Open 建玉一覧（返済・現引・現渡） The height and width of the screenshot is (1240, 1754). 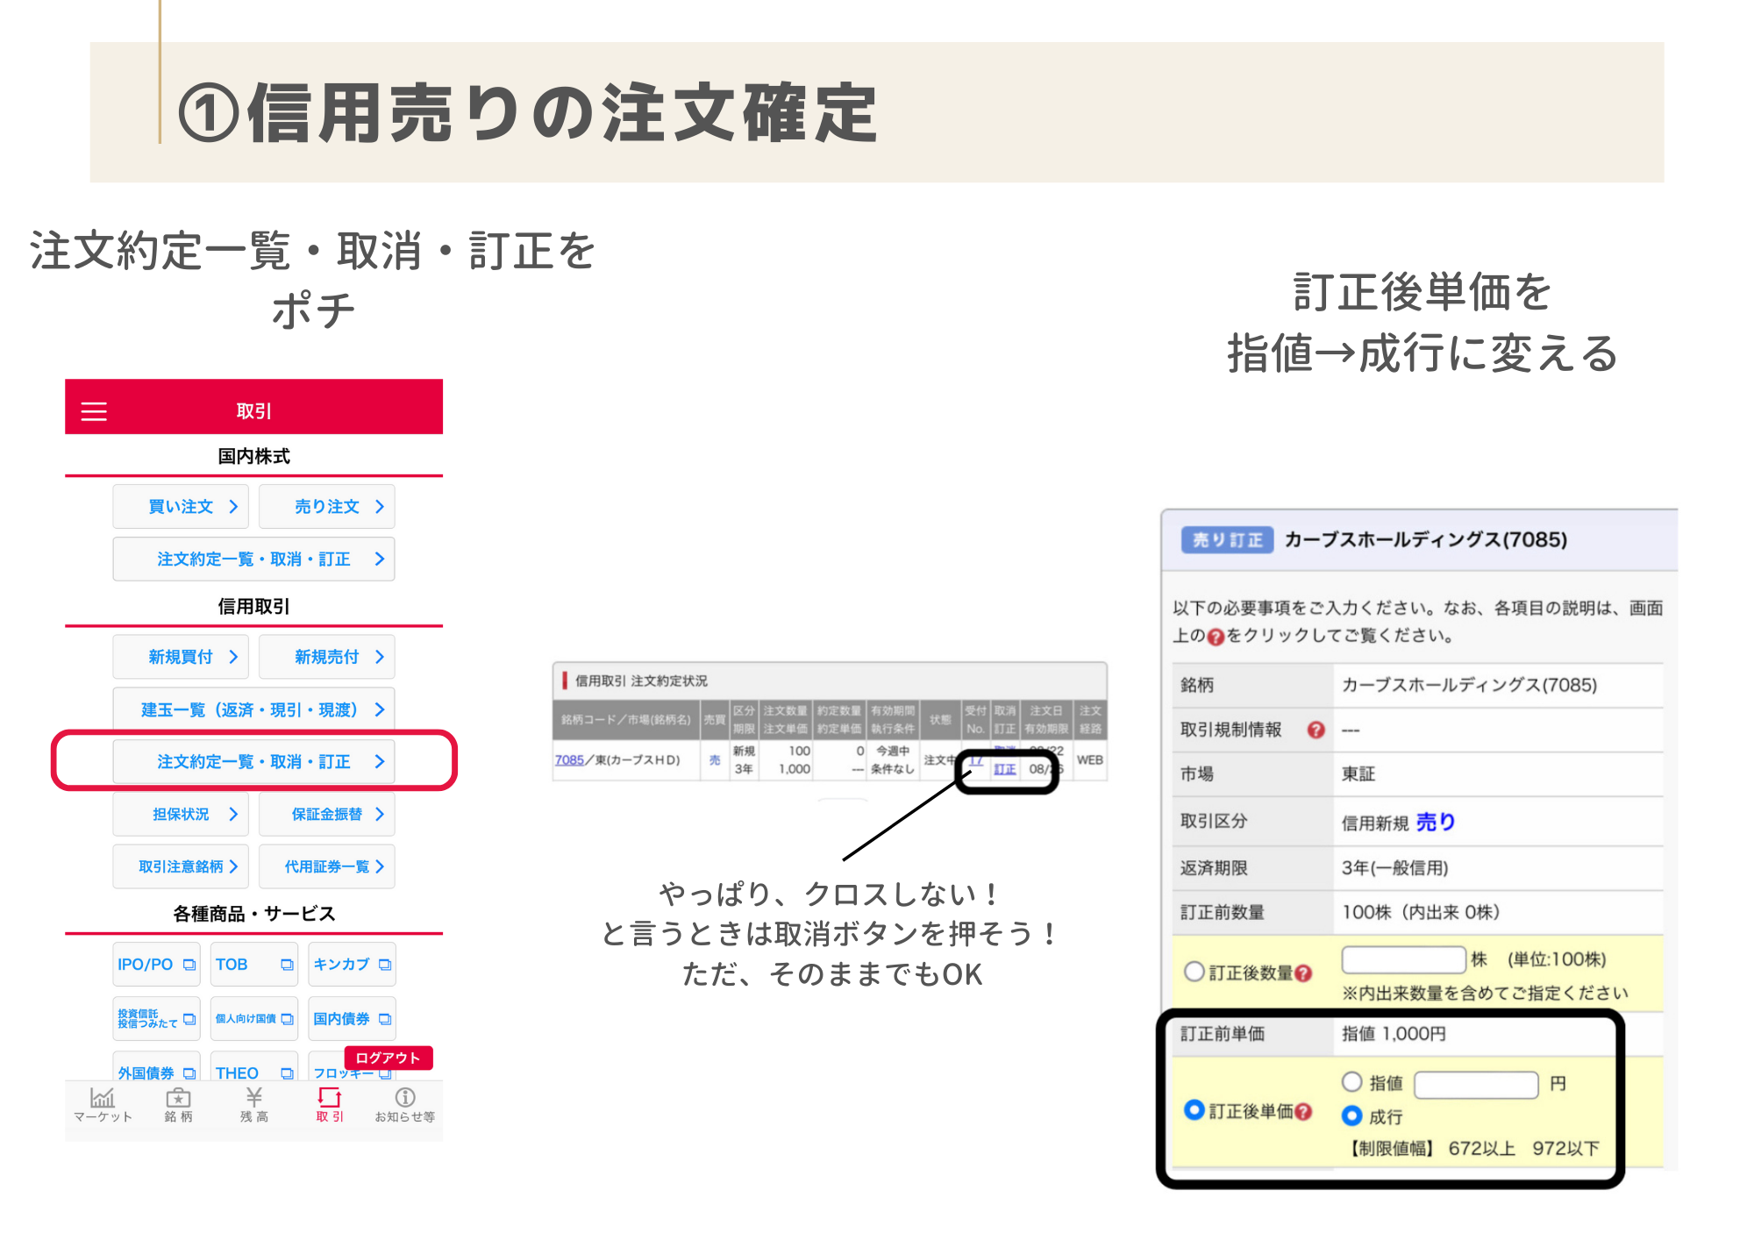click(253, 709)
